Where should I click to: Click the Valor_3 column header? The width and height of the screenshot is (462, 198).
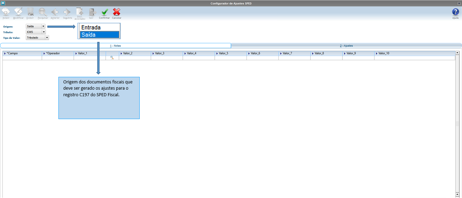[x=167, y=53]
